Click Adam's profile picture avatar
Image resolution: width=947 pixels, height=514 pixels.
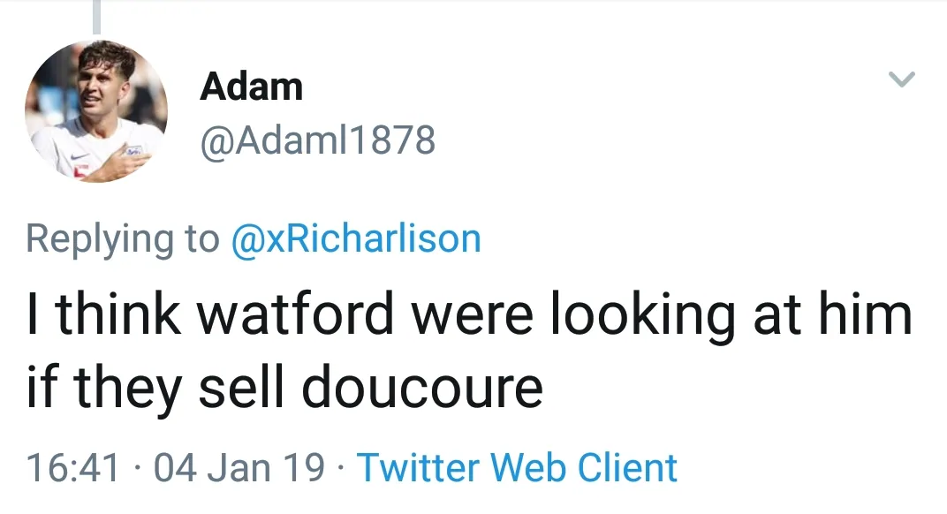pyautogui.click(x=96, y=111)
